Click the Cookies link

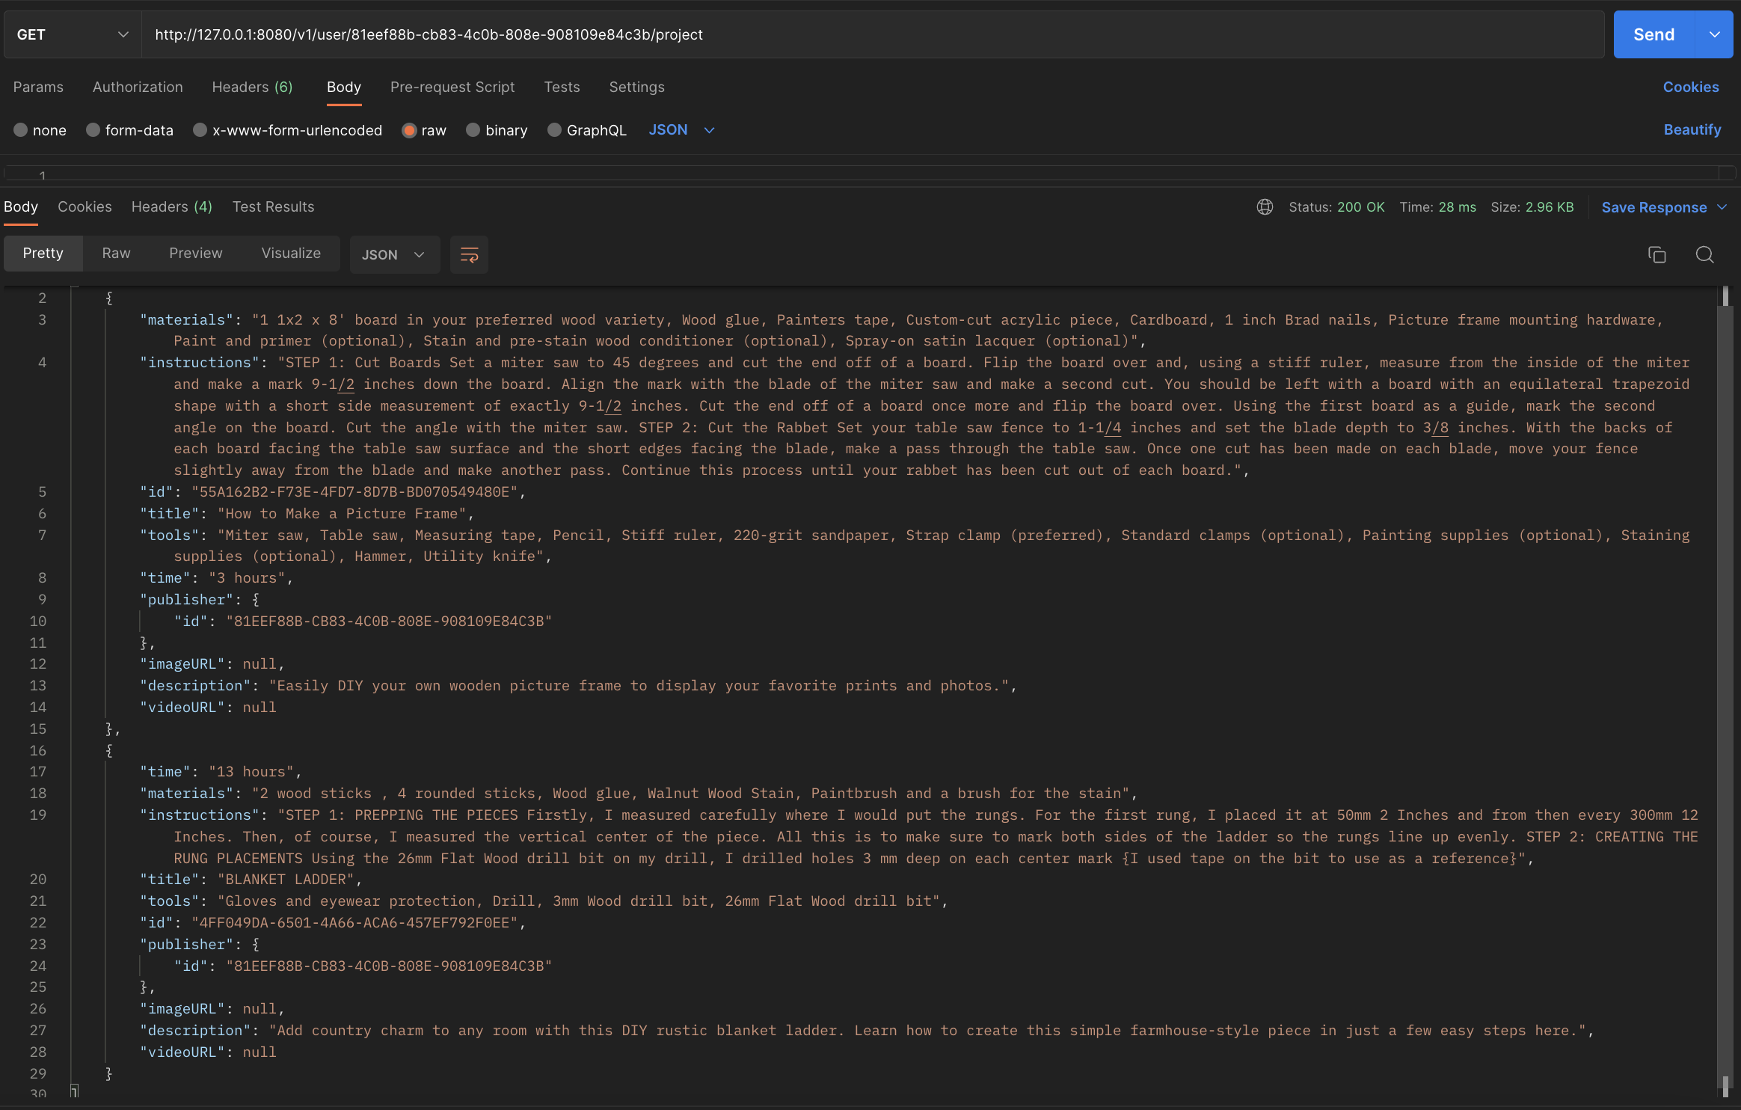tap(1690, 87)
